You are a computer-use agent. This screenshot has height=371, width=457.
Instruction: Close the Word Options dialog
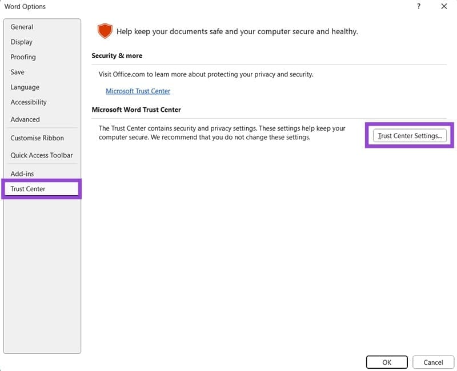click(444, 6)
